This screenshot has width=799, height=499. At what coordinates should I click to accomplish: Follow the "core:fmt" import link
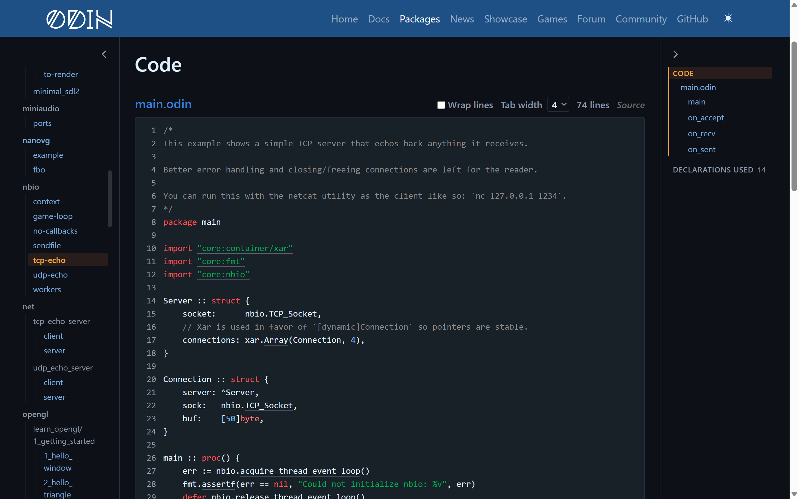(221, 261)
